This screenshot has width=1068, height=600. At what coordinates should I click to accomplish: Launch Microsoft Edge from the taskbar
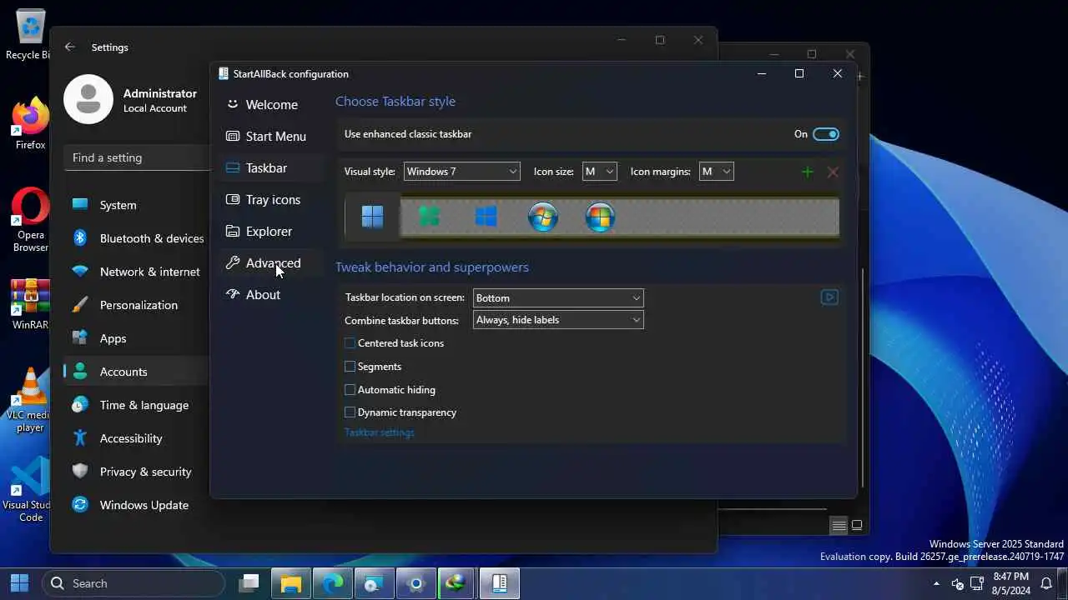(332, 583)
